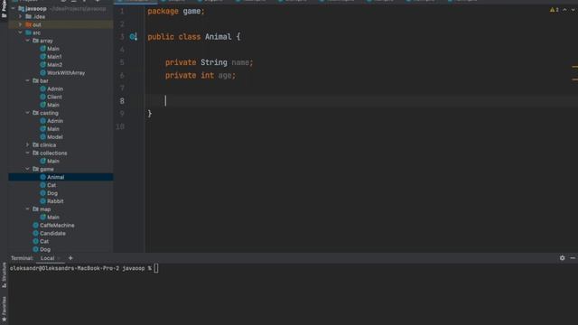Open the Favorites tool window
The width and height of the screenshot is (578, 325).
pyautogui.click(x=4, y=309)
